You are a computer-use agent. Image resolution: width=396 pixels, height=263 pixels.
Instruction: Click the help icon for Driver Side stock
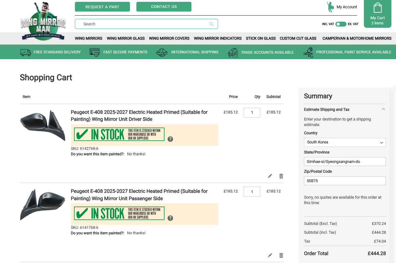(x=170, y=139)
